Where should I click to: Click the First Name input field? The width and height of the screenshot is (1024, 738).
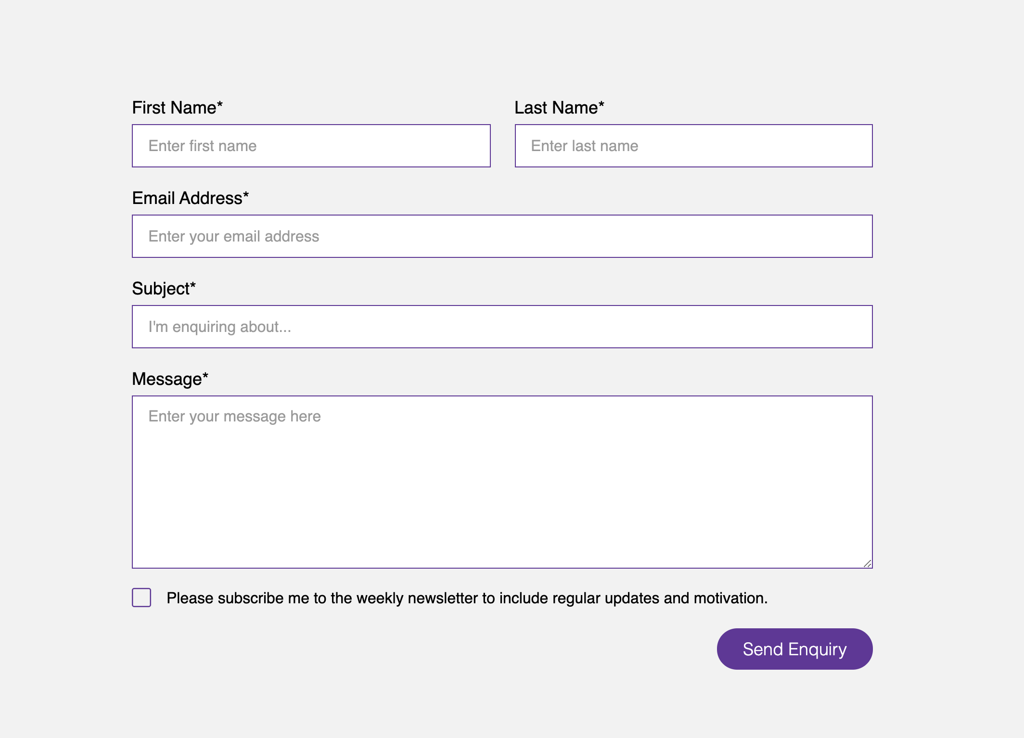311,146
